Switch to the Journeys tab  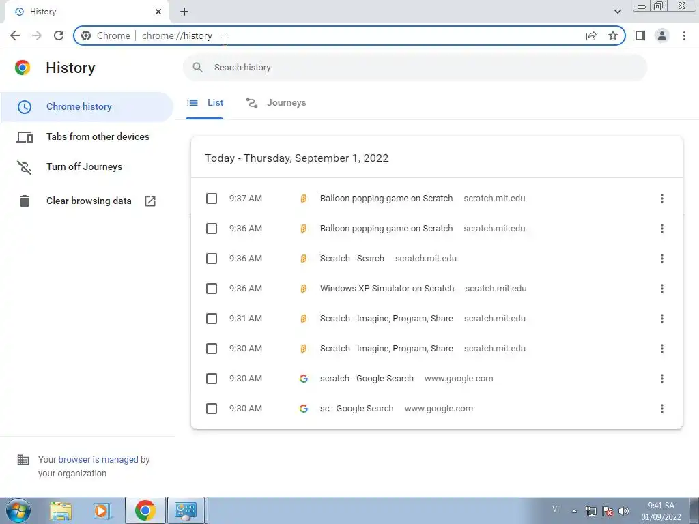[276, 103]
